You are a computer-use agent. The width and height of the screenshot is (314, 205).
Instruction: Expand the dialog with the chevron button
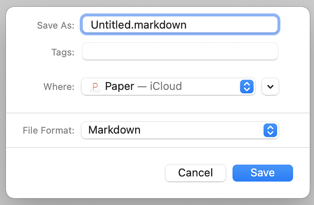270,87
